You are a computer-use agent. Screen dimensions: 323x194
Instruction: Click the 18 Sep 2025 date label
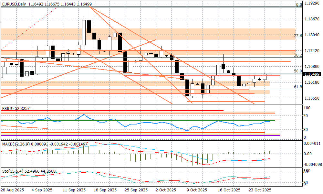103,190
